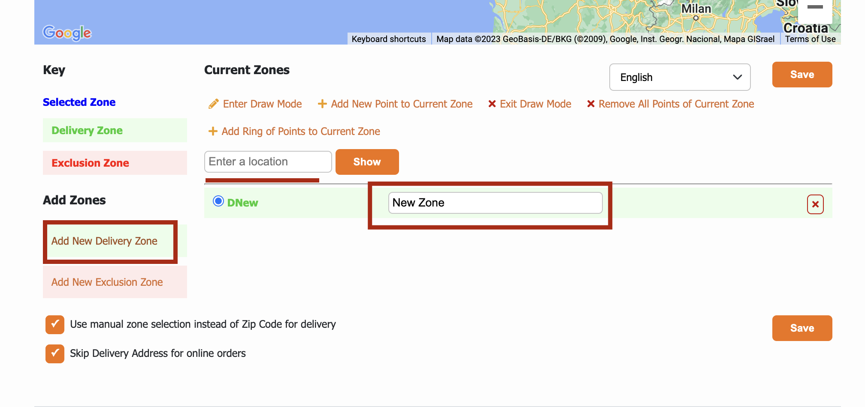Click the Google logo on the map

pyautogui.click(x=67, y=33)
